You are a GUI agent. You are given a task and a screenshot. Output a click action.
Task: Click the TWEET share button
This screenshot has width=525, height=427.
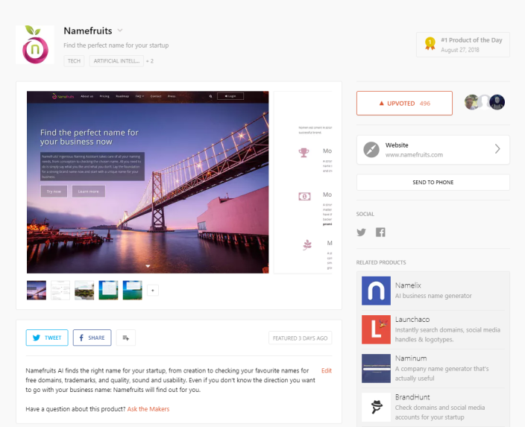[47, 338]
